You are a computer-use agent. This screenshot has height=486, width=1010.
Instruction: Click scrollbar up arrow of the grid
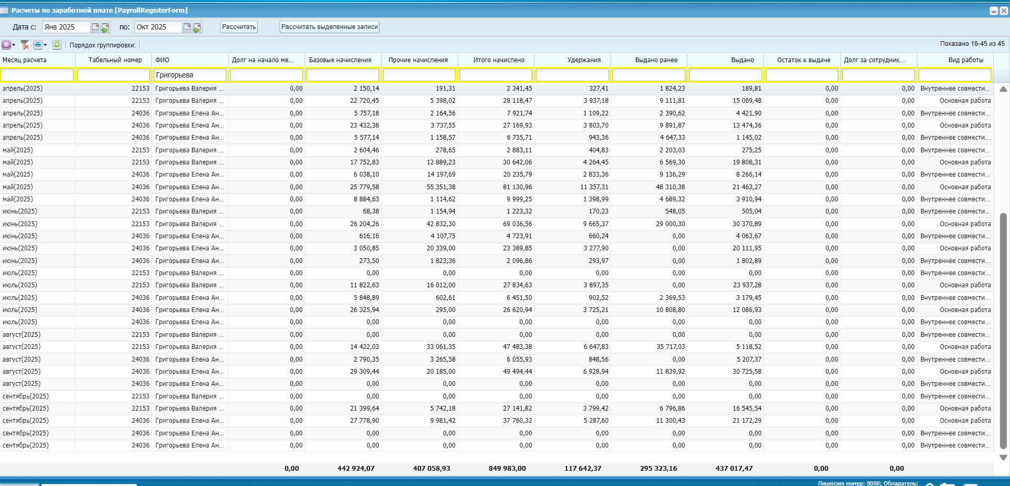coord(1003,89)
